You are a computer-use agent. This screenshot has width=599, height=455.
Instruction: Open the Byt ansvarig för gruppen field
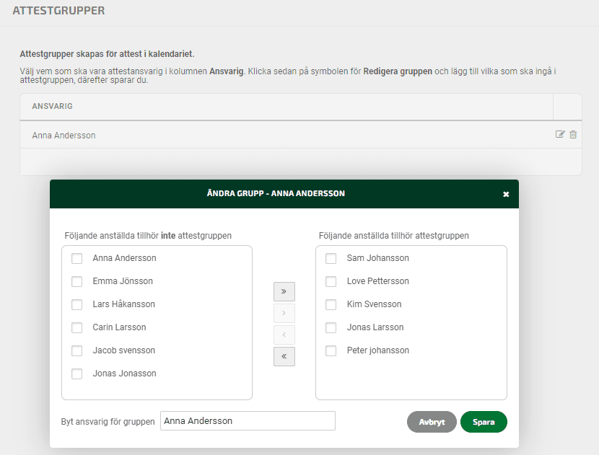(x=248, y=420)
